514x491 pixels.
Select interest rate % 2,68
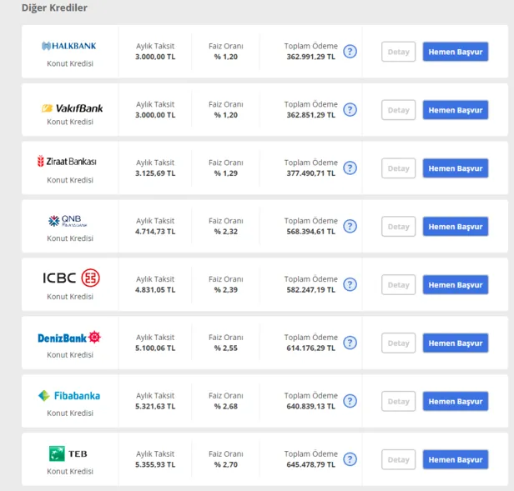coord(226,407)
